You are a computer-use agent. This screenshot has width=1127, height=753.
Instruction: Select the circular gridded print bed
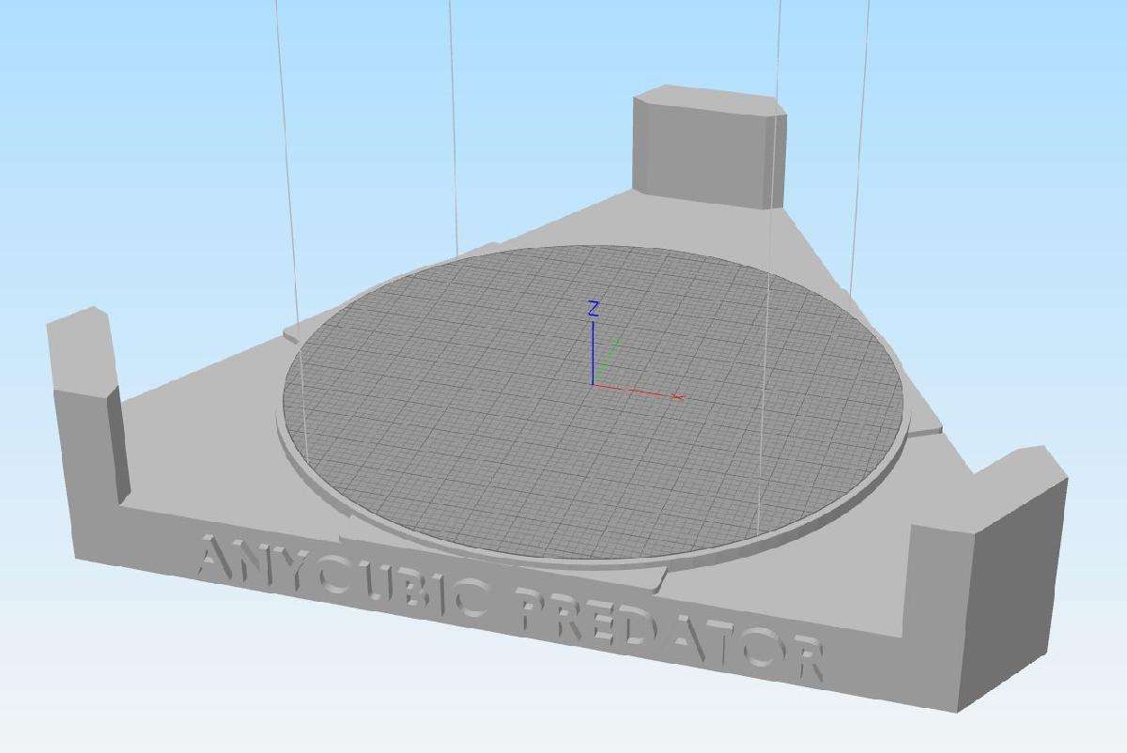[594, 402]
